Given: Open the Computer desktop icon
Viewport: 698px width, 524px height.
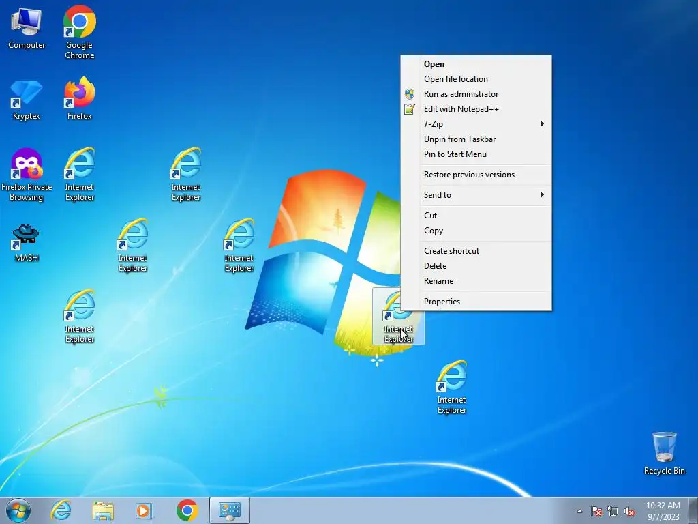Looking at the screenshot, I should [27, 27].
